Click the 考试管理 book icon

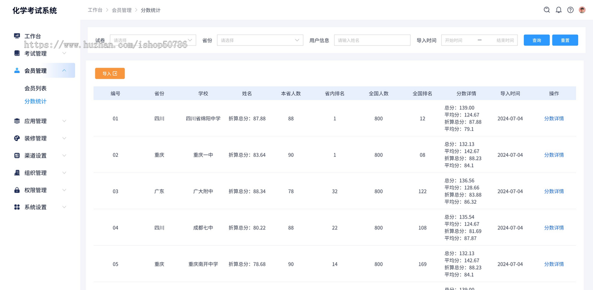click(17, 53)
